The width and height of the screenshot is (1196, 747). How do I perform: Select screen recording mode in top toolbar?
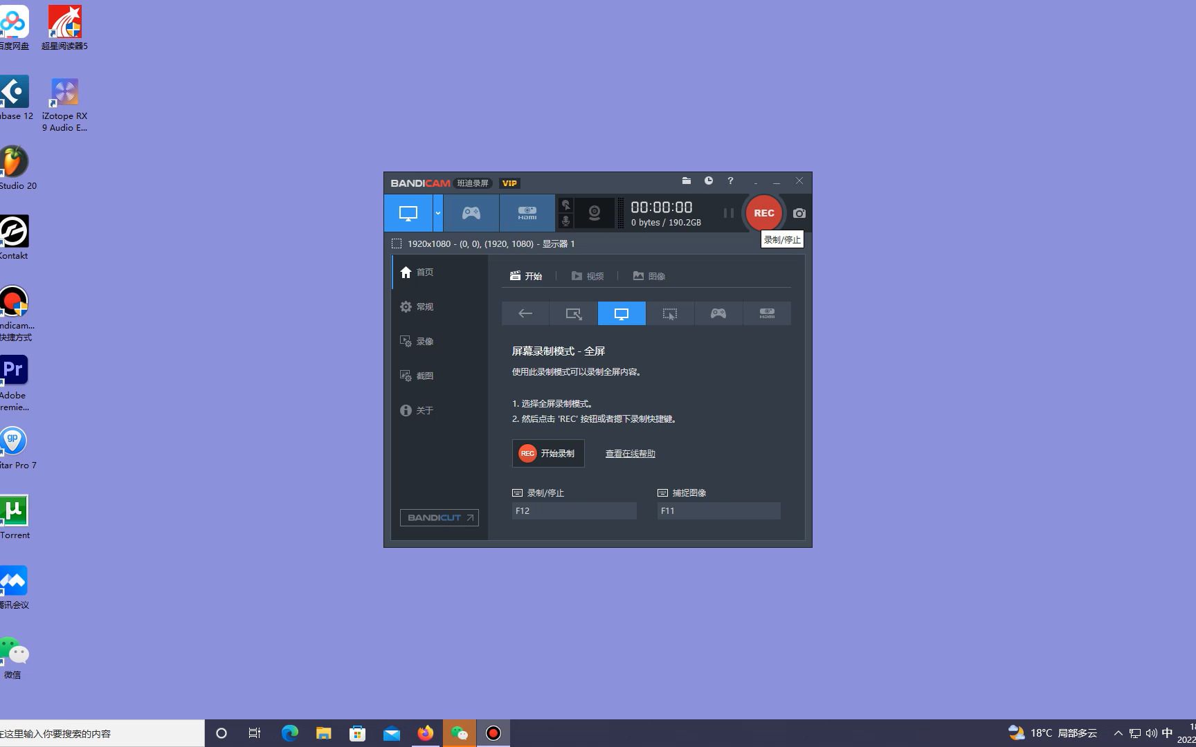[x=408, y=213]
